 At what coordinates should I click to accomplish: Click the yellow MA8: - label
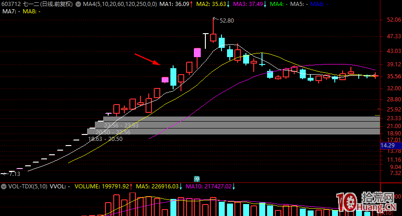[31, 12]
